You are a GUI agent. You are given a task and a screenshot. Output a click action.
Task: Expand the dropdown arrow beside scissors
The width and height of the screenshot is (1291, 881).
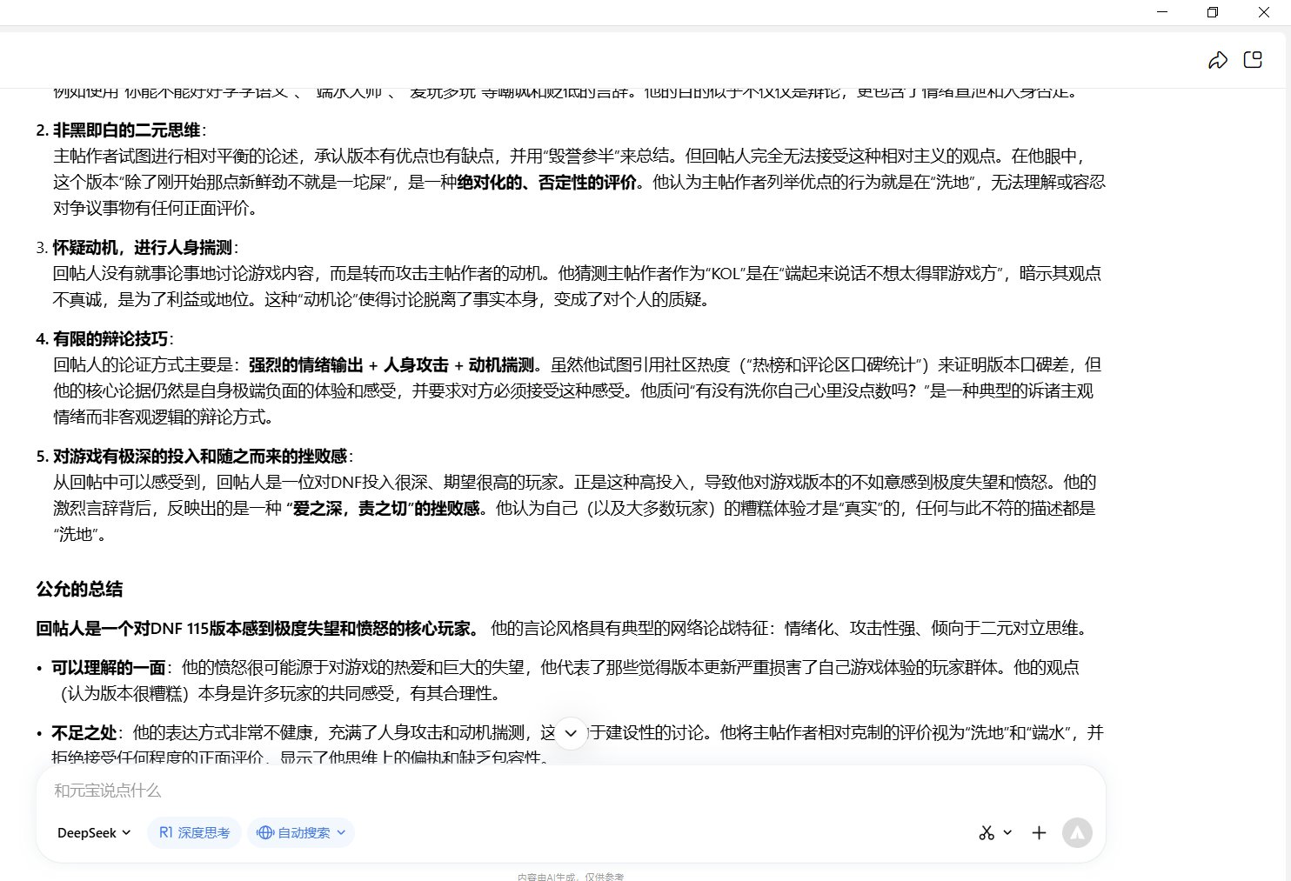tap(1007, 832)
